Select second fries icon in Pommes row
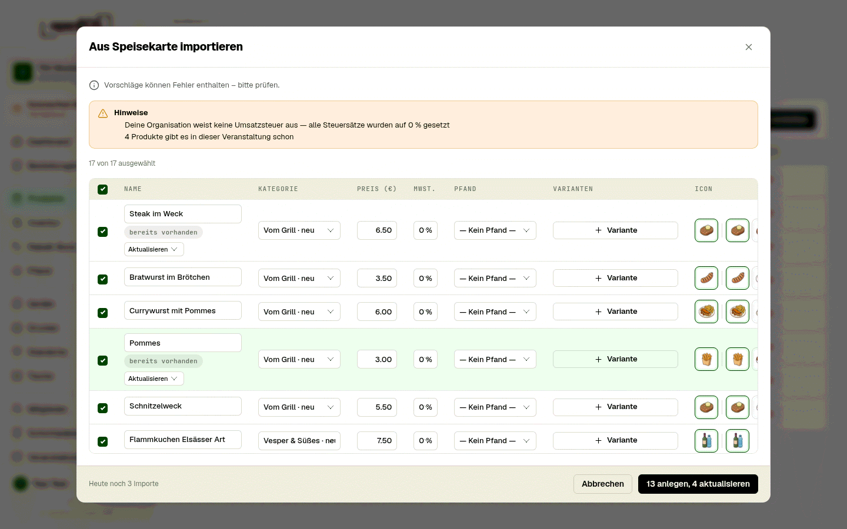 pos(738,359)
